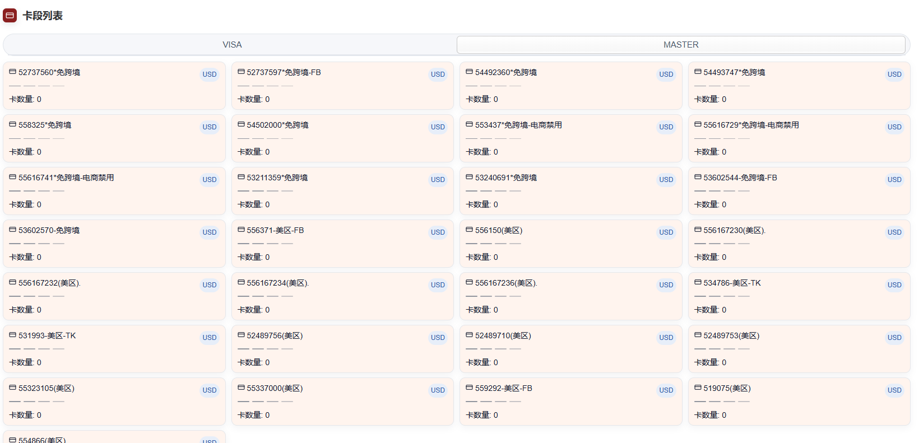Open the 531993-美区-TK card segment
This screenshot has height=443, width=919.
click(114, 349)
